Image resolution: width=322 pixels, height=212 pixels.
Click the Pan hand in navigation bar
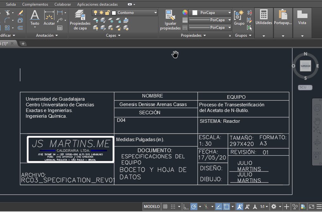click(x=317, y=121)
